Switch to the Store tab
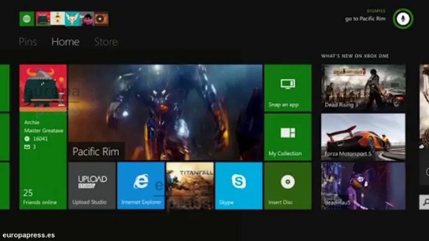429x241 pixels. click(106, 42)
